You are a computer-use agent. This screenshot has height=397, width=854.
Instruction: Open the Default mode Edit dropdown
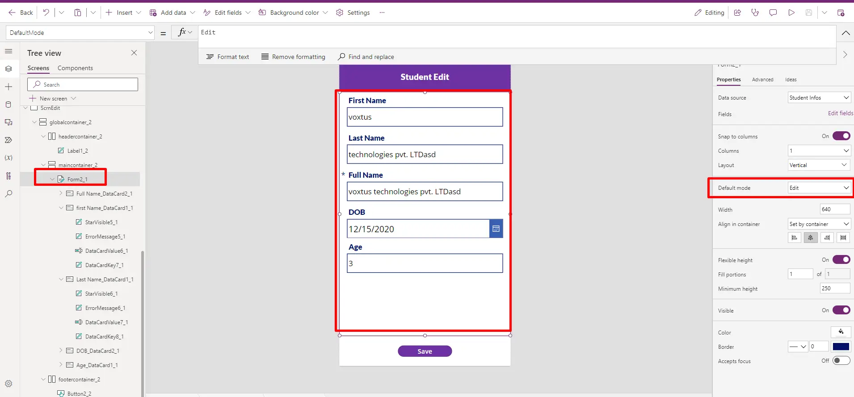pos(819,188)
